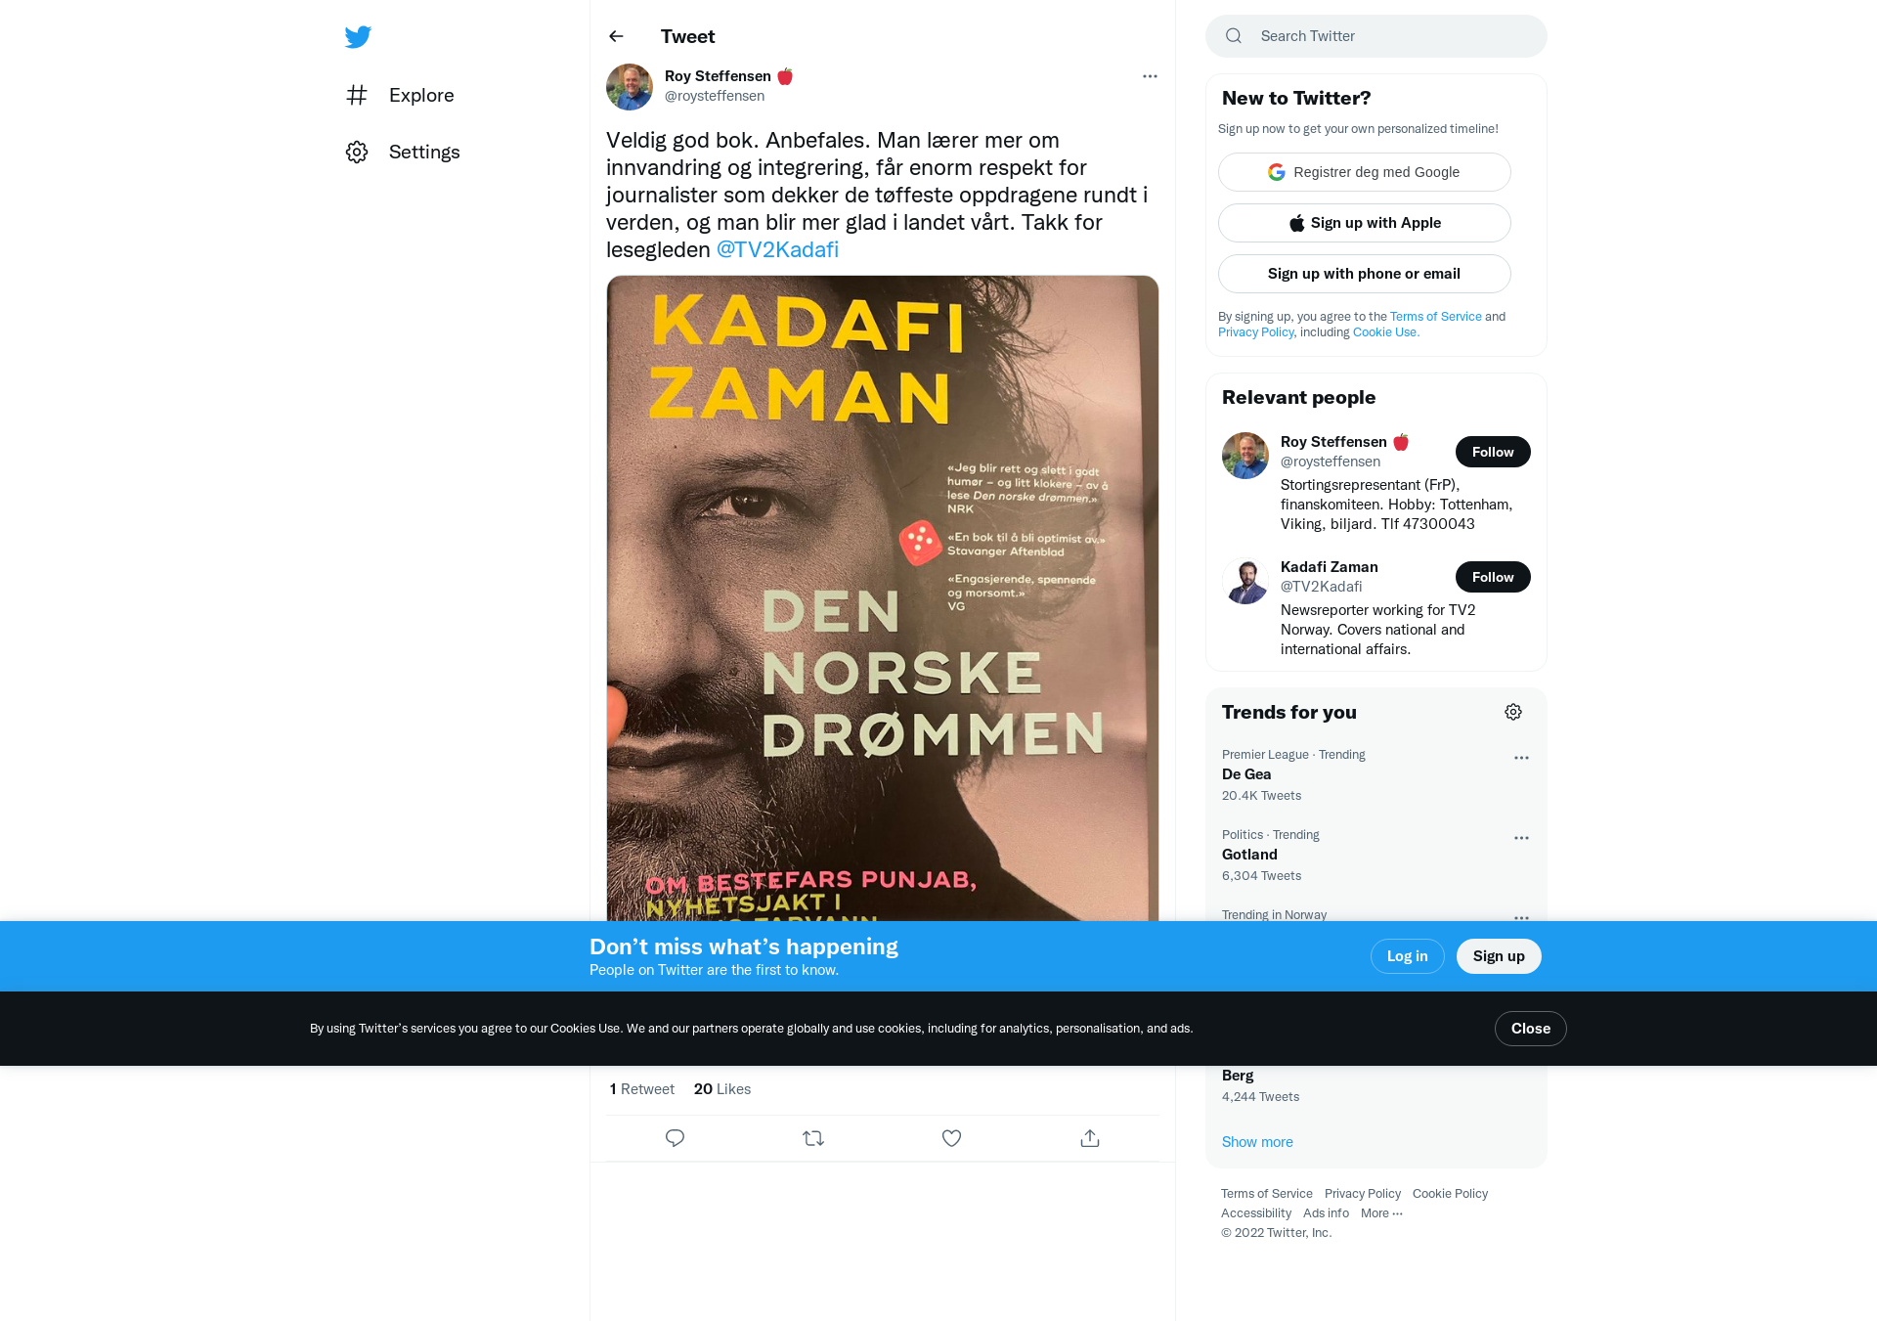Close the cookie notice banner

[1530, 1029]
